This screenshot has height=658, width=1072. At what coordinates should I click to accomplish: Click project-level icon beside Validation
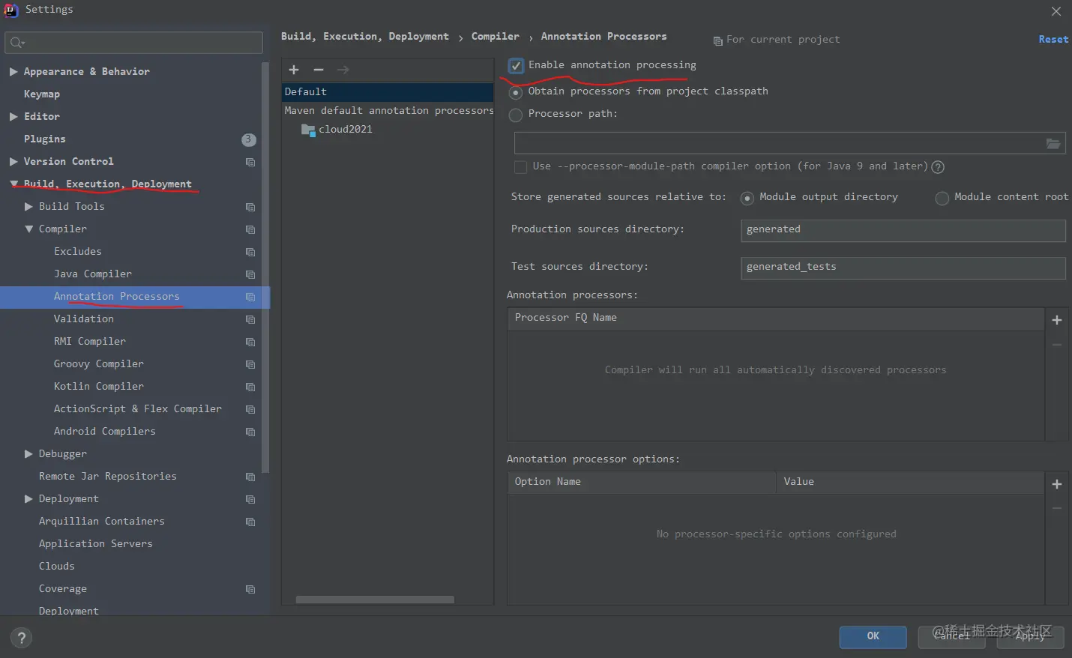point(250,319)
